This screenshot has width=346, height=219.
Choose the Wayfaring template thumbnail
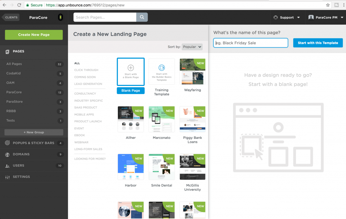192,71
